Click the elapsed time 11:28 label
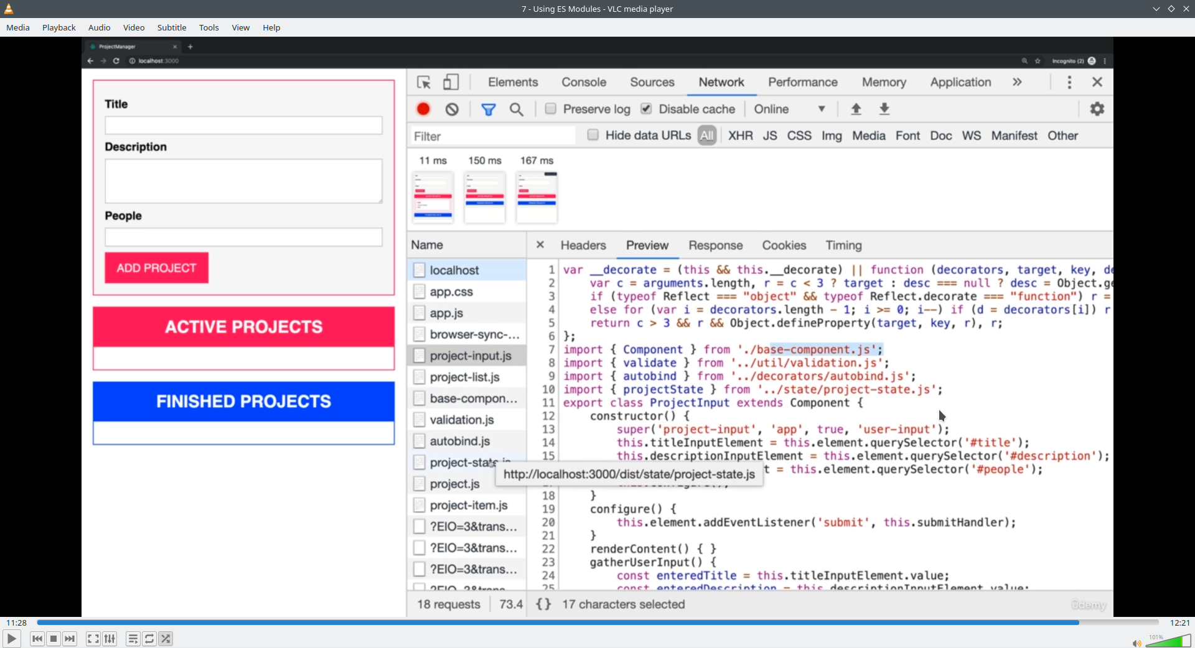The image size is (1195, 648). tap(17, 623)
